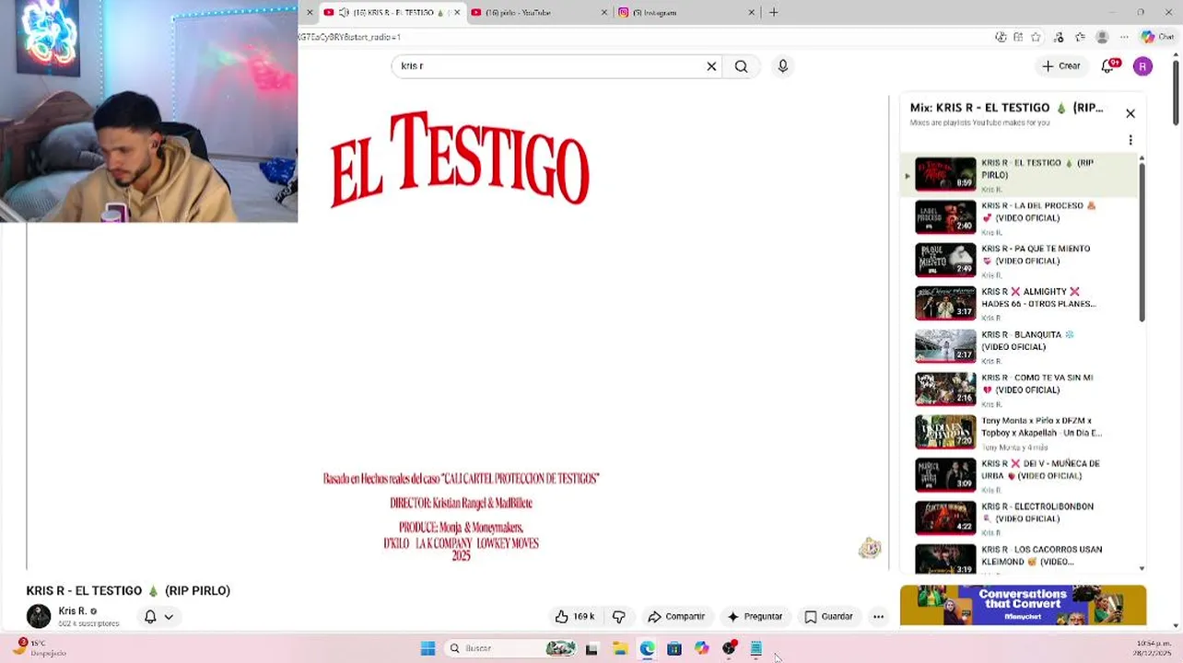Open Windows Start menu

point(428,648)
